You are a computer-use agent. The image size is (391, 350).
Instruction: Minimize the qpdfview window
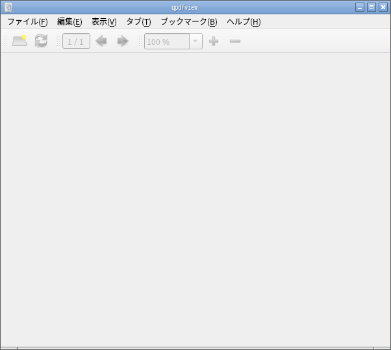pos(360,7)
